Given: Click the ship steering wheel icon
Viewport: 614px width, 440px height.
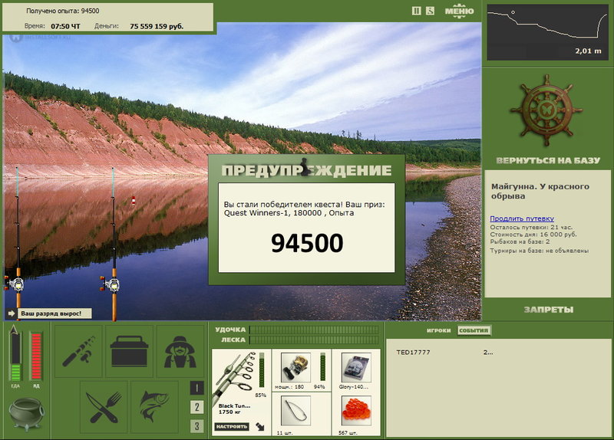Looking at the screenshot, I should (x=546, y=111).
